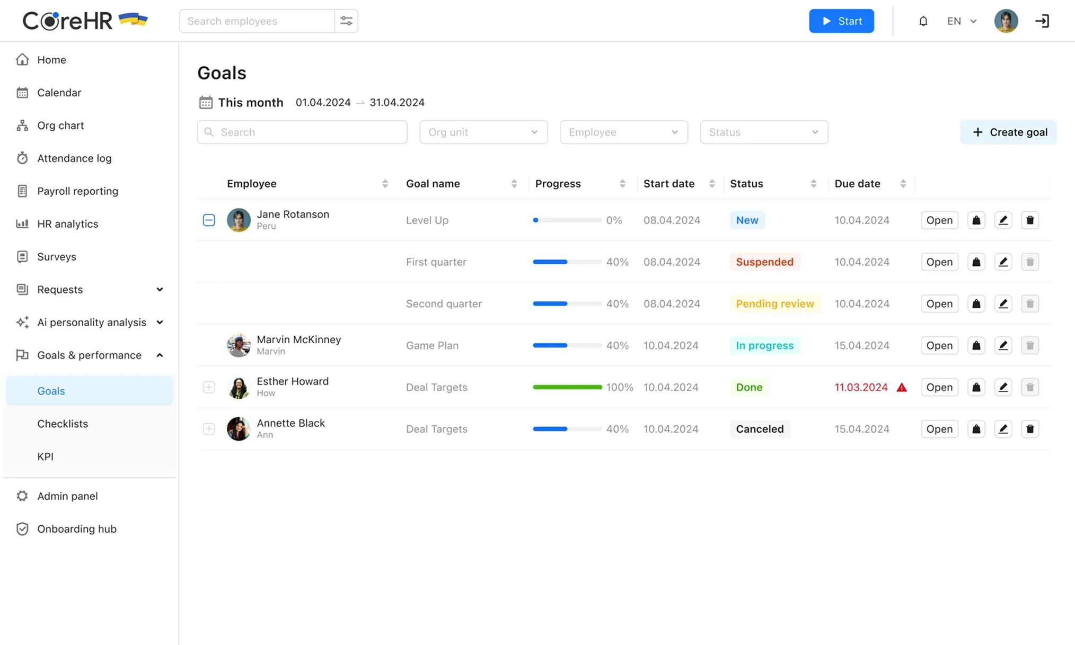
Task: Open the Employee dropdown filter
Action: point(623,132)
